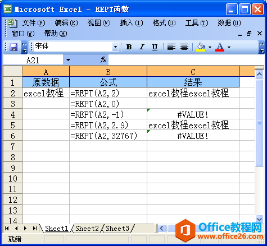Open the 文件(F) menu
This screenshot has width=267, height=246.
coord(34,23)
